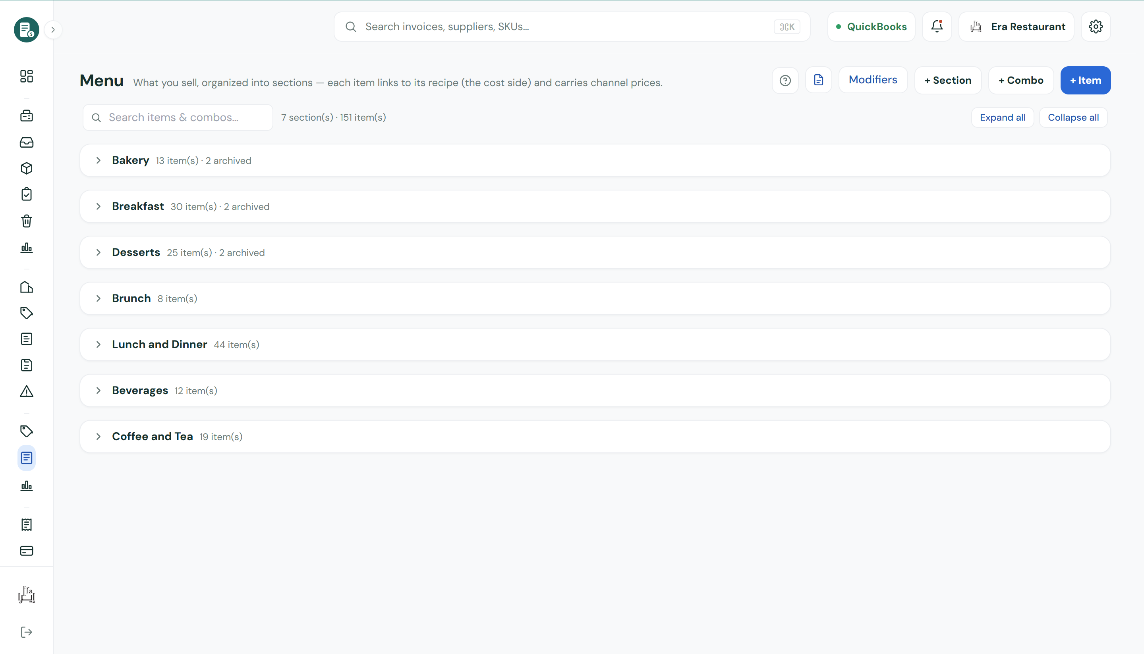Expand the Coffee and Tea section
The image size is (1144, 654).
click(x=595, y=437)
